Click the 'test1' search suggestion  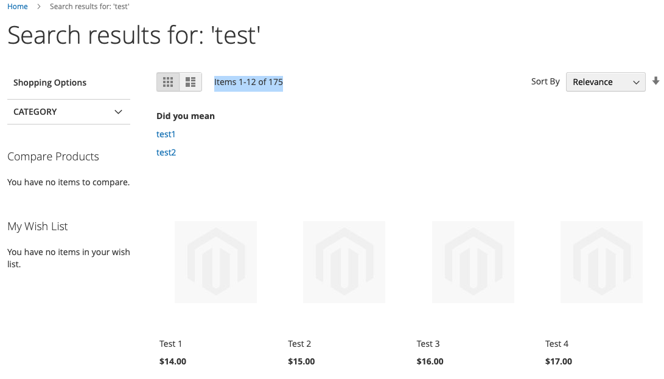pyautogui.click(x=166, y=134)
